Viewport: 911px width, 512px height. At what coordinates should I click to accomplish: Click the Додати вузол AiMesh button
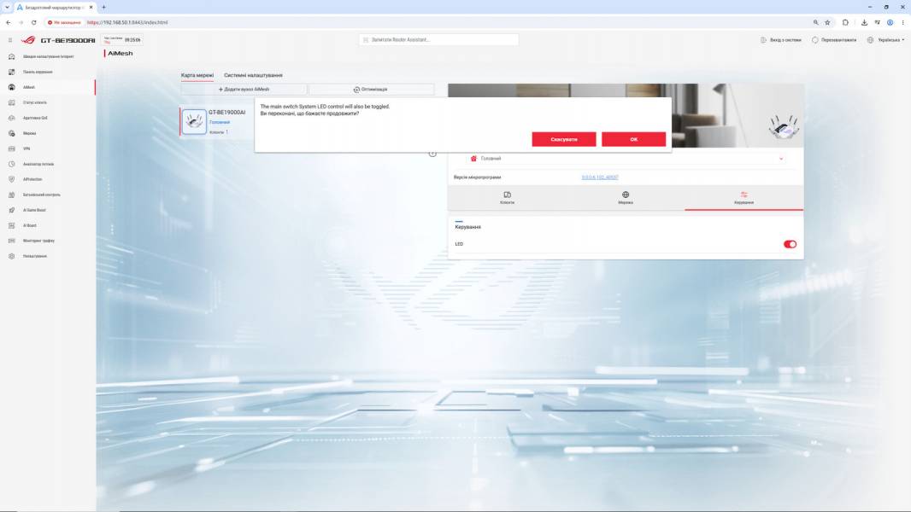[x=244, y=90]
